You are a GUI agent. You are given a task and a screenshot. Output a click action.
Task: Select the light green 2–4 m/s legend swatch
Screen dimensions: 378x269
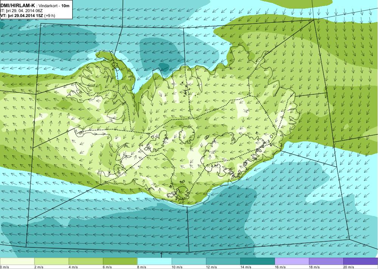pos(51,261)
